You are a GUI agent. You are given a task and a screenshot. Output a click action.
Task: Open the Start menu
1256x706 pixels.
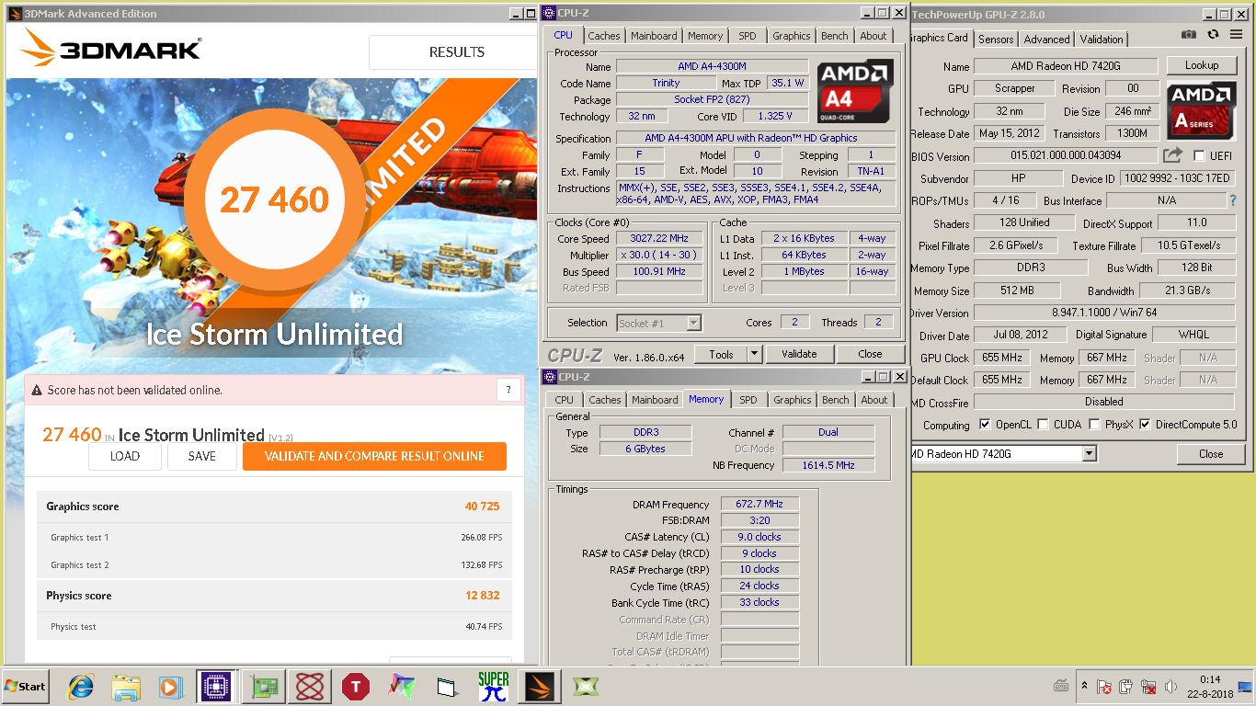click(x=25, y=687)
